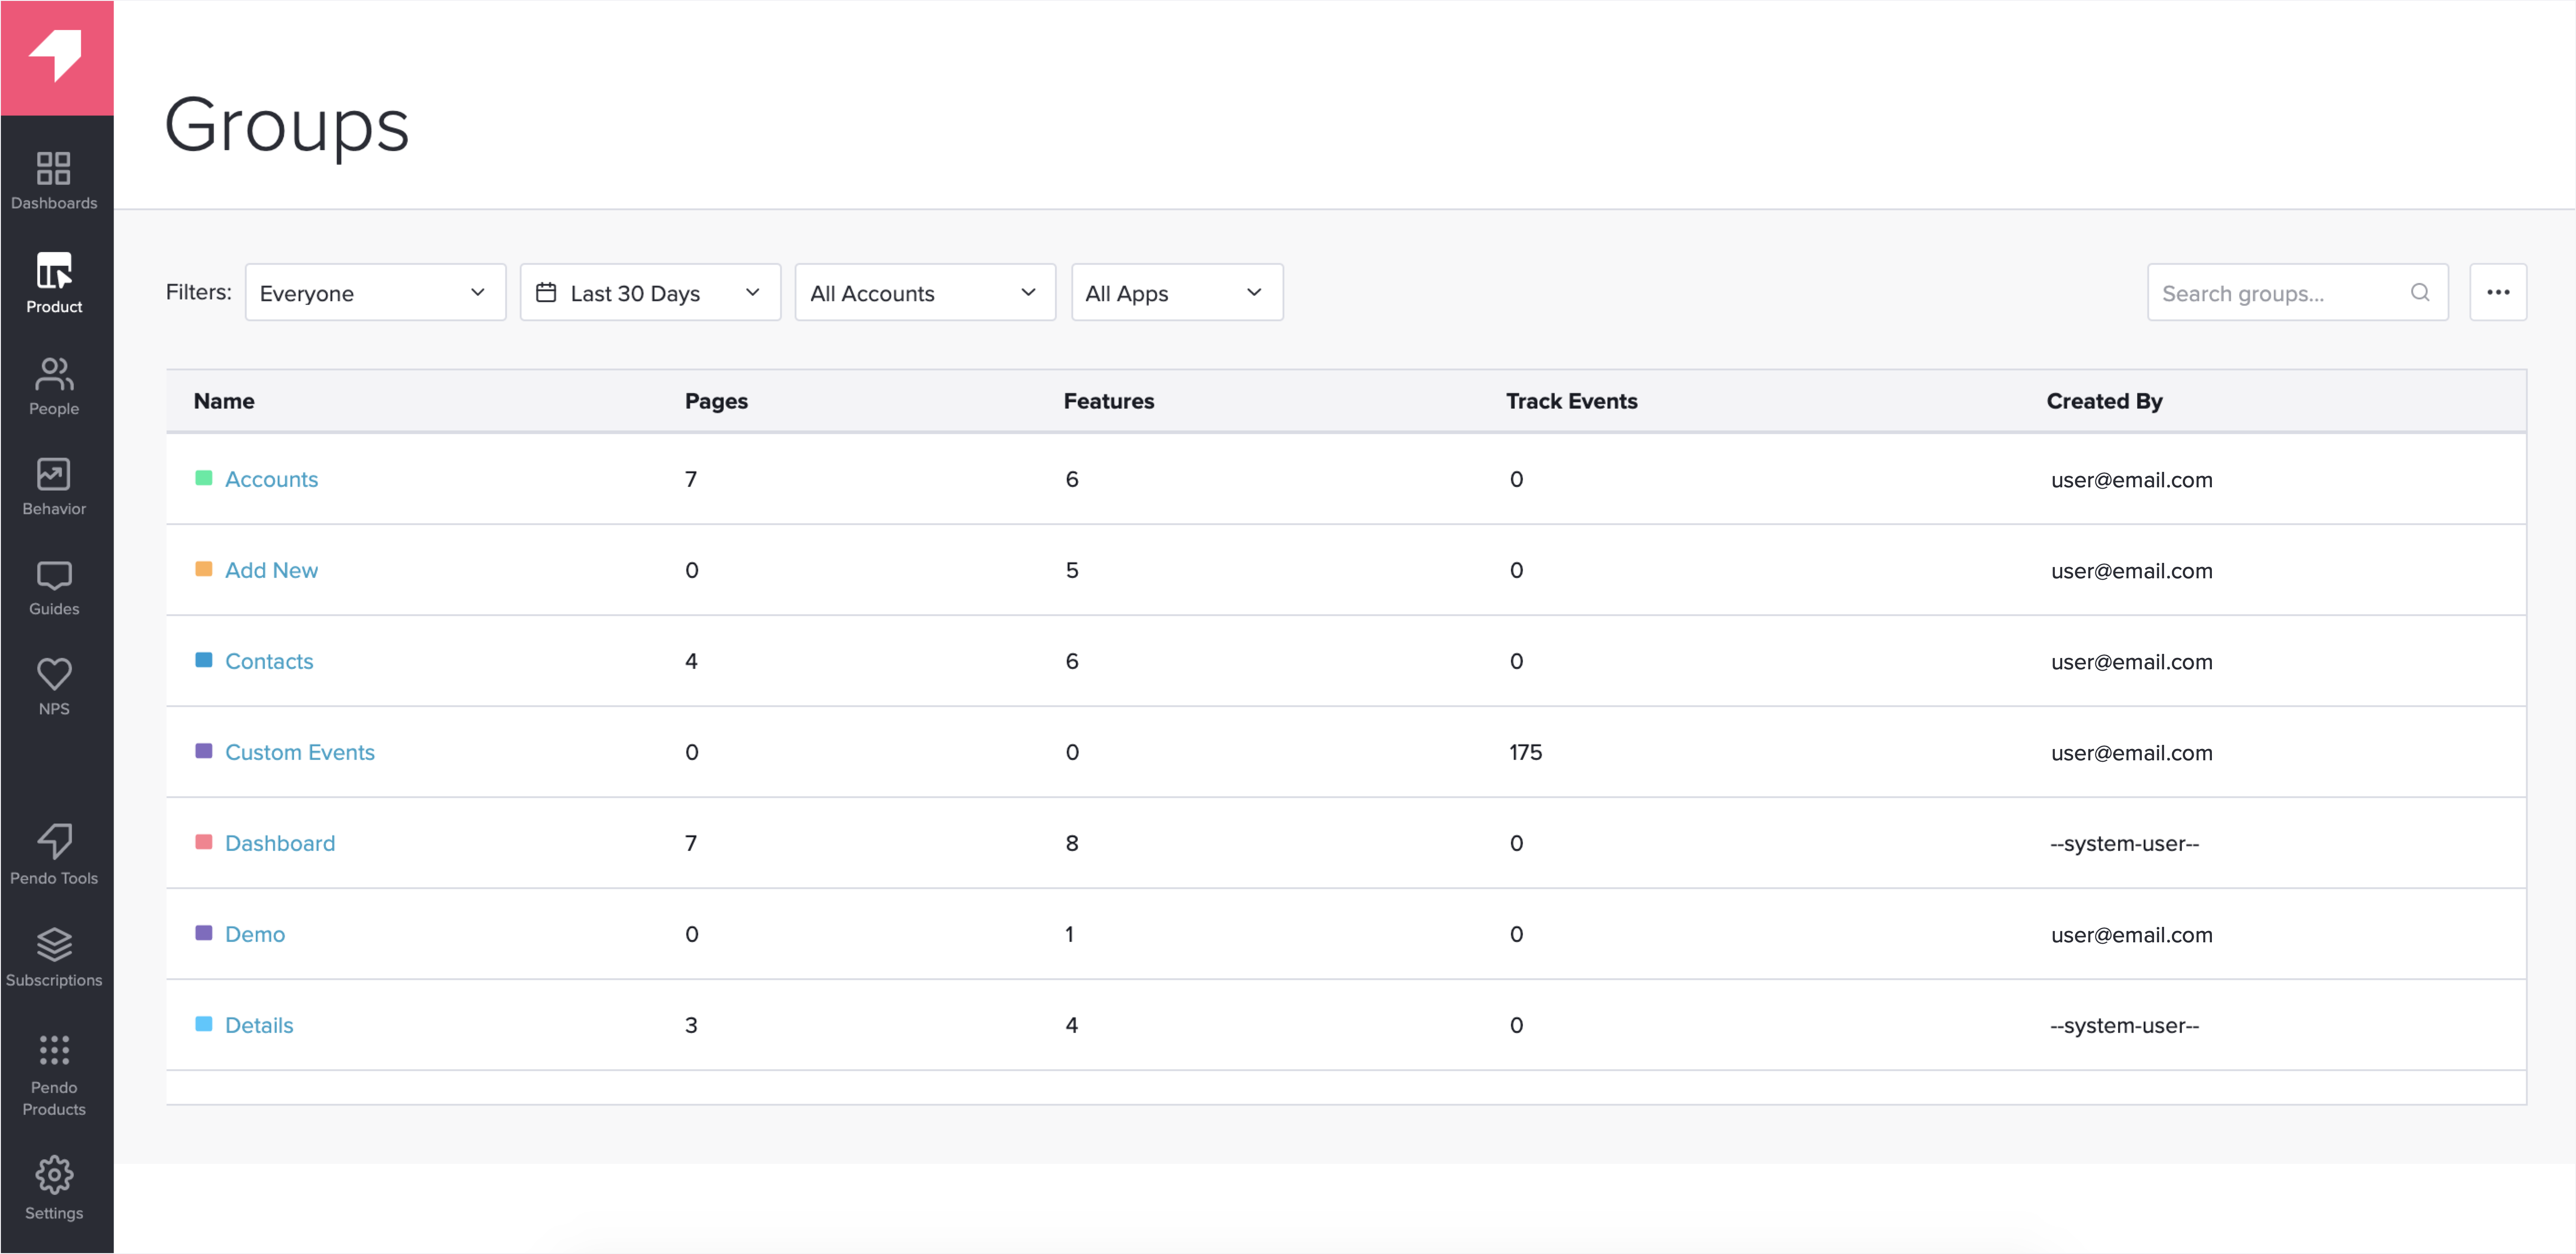The height and width of the screenshot is (1254, 2576).
Task: Open the Subscriptions section
Action: click(54, 958)
